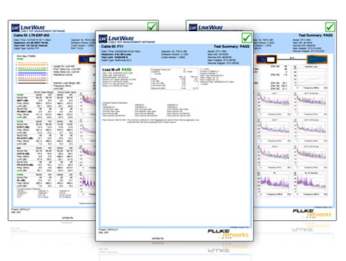Click the Fluke Networks logo on the F11 report
346x261 pixels.
pos(228,233)
